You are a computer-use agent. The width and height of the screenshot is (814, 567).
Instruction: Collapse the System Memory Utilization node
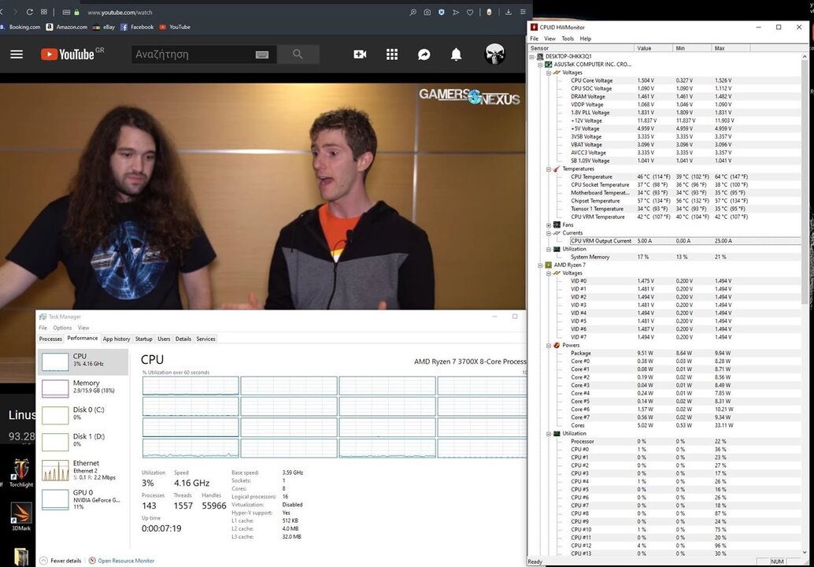549,249
